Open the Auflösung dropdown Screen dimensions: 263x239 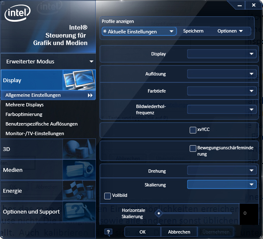point(222,74)
